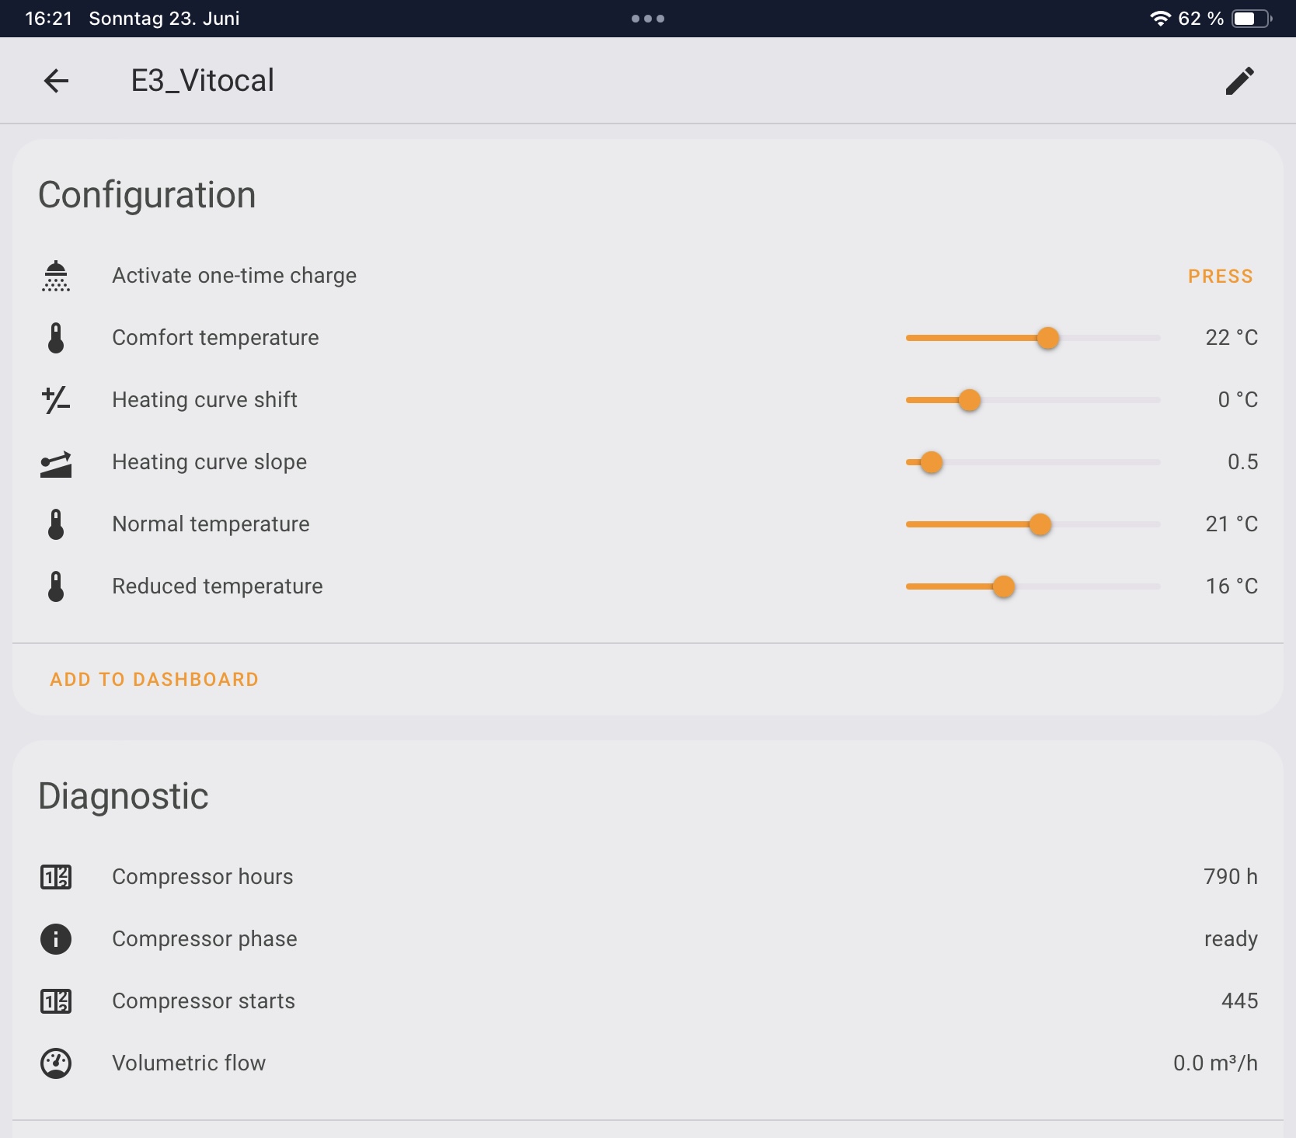
Task: Click the shower icon for one-time charge
Action: [56, 276]
